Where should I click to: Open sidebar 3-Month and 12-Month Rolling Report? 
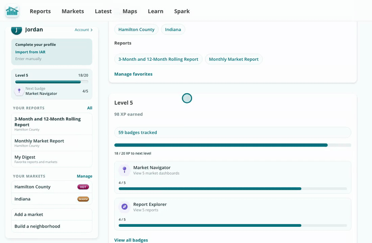(x=52, y=124)
